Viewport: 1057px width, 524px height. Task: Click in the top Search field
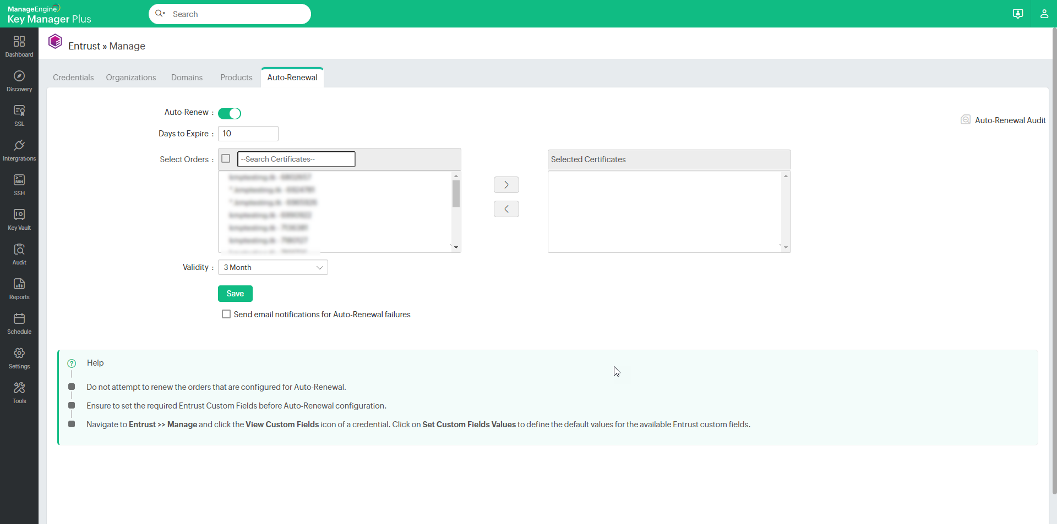230,14
